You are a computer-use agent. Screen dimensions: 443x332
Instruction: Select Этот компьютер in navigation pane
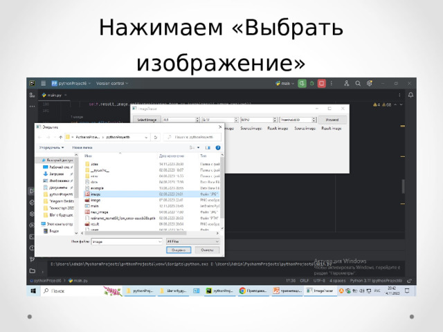click(57, 224)
